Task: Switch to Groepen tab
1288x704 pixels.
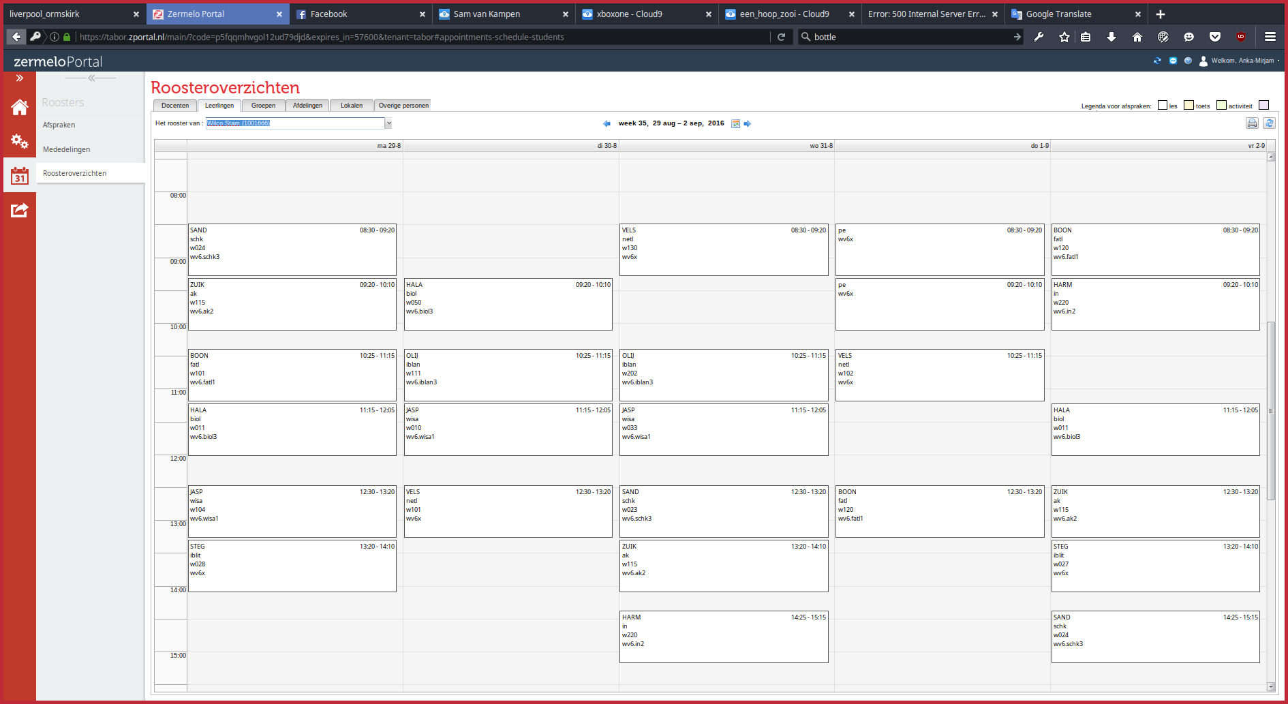Action: coord(263,106)
